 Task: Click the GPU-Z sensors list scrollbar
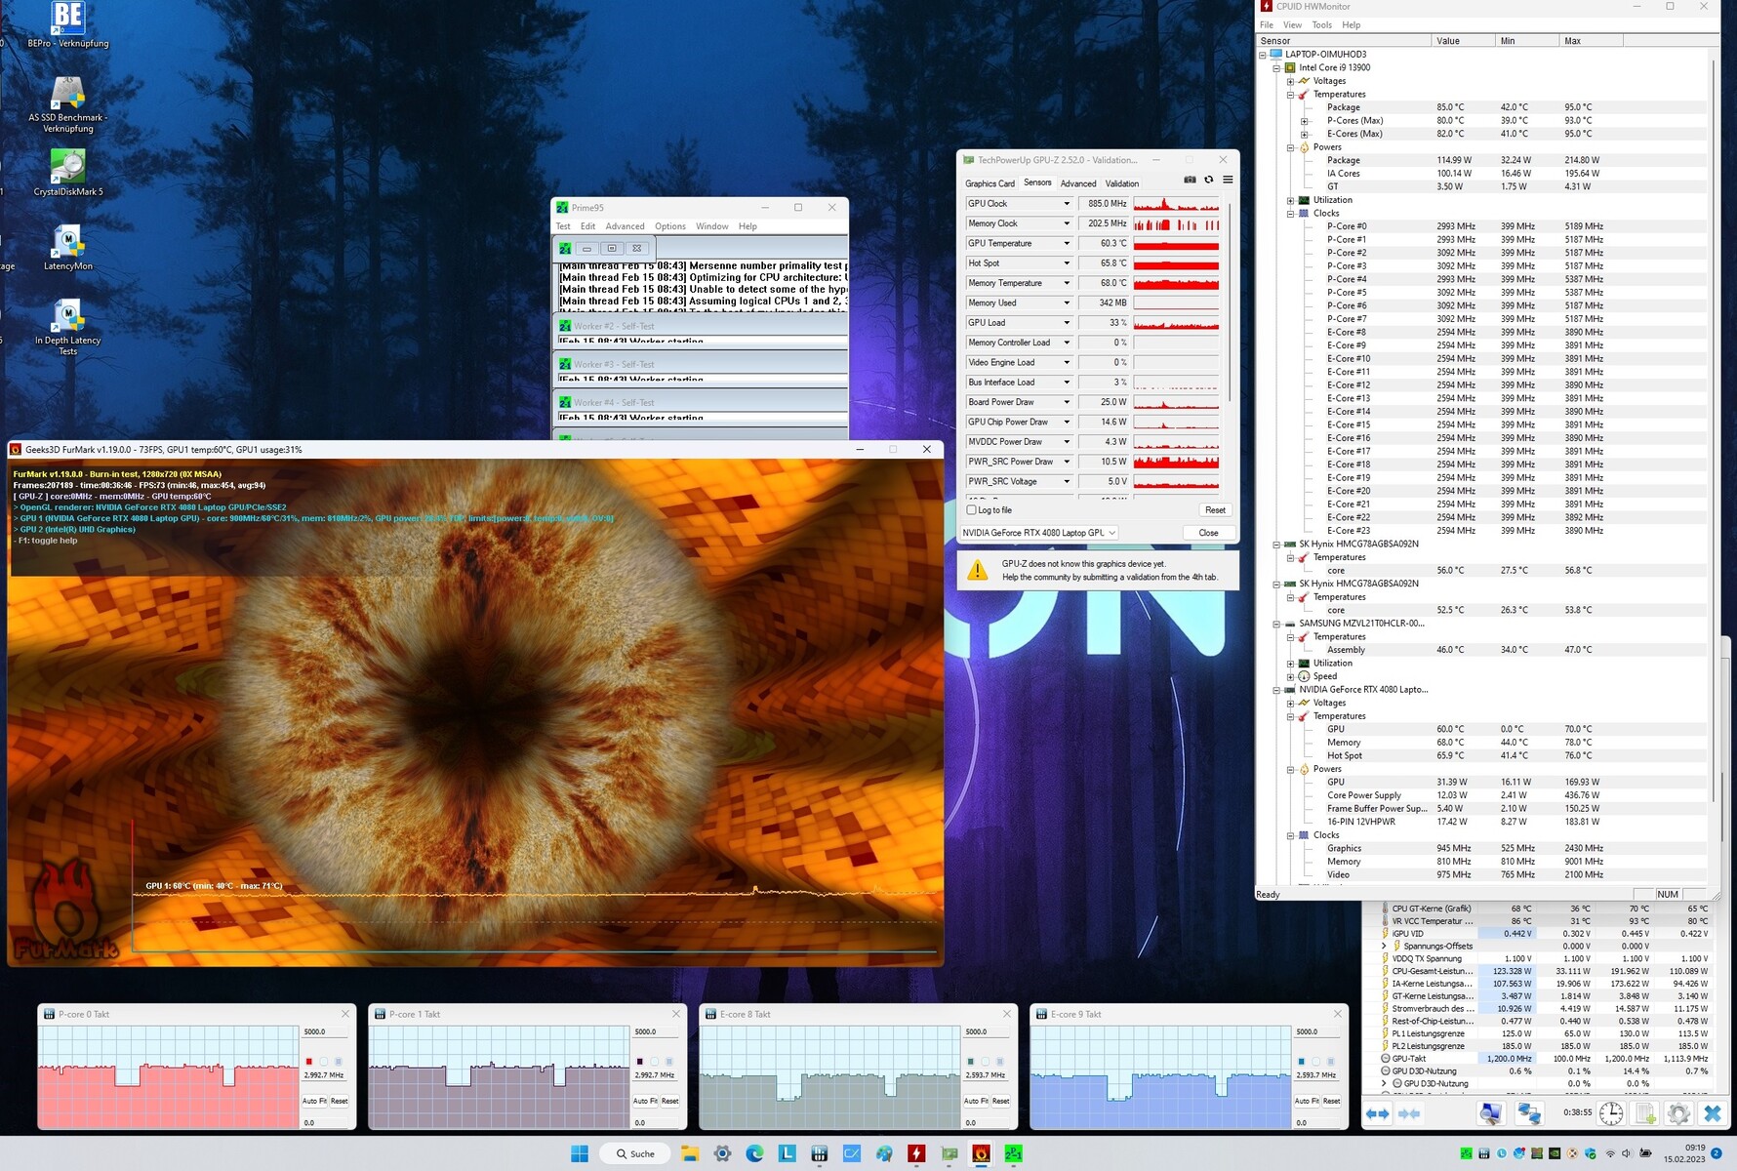[x=1230, y=301]
